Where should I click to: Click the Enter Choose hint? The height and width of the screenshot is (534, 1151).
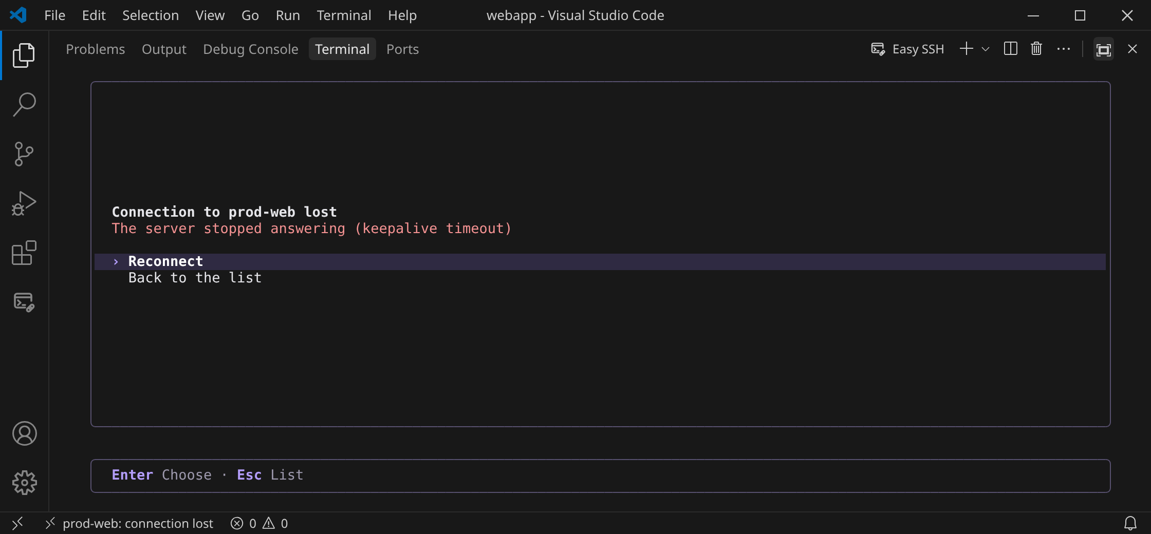pos(161,475)
